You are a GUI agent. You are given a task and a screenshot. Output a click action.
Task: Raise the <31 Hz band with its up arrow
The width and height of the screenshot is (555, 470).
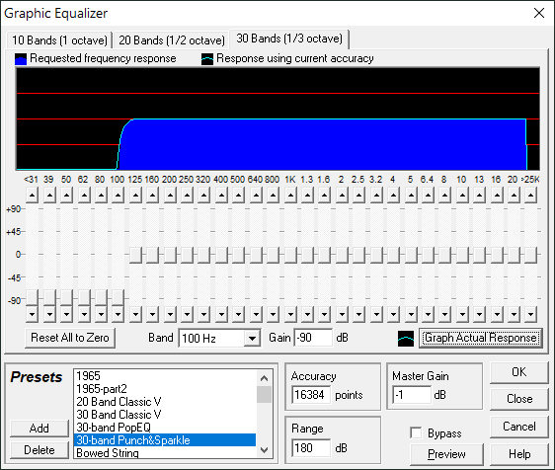pyautogui.click(x=32, y=195)
